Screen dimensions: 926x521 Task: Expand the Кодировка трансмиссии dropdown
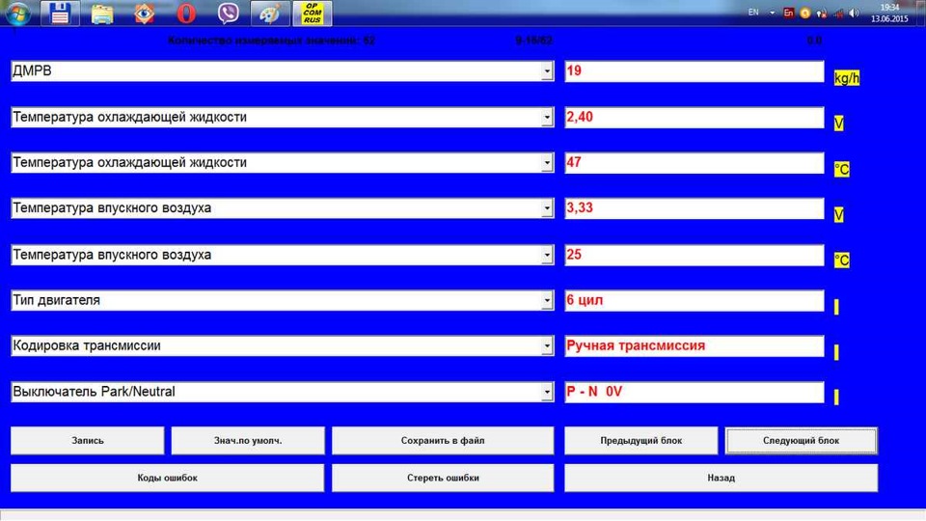[x=547, y=345]
